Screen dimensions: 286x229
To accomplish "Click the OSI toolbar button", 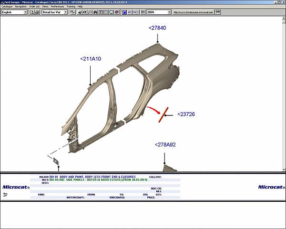I will click(218, 12).
